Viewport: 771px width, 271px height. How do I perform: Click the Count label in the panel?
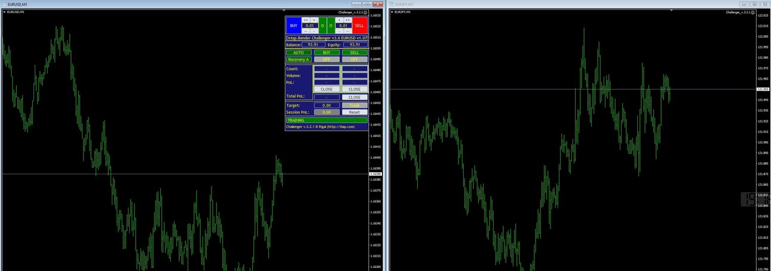click(x=293, y=69)
